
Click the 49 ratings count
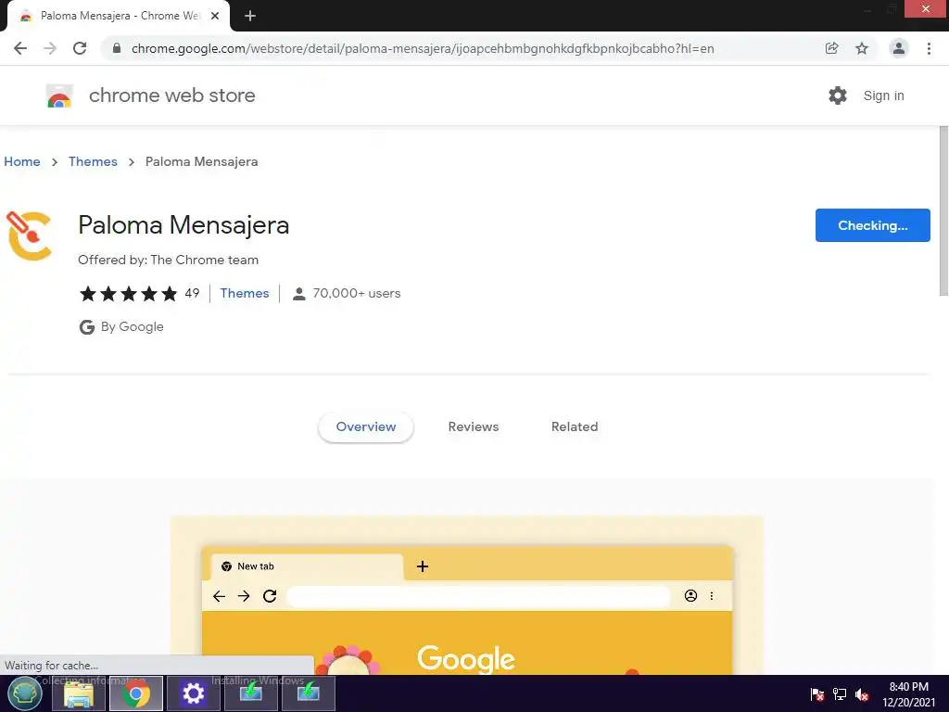(192, 293)
